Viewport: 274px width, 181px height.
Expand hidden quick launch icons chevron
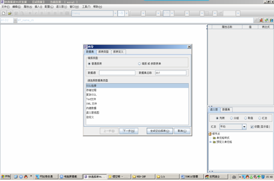click(x=31, y=176)
